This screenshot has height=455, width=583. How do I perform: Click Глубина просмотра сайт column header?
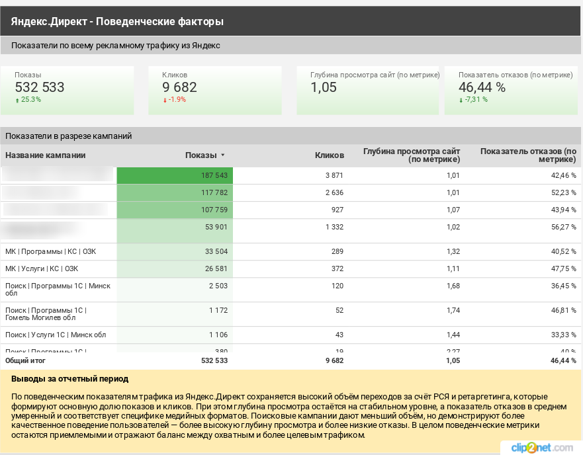[x=411, y=155]
